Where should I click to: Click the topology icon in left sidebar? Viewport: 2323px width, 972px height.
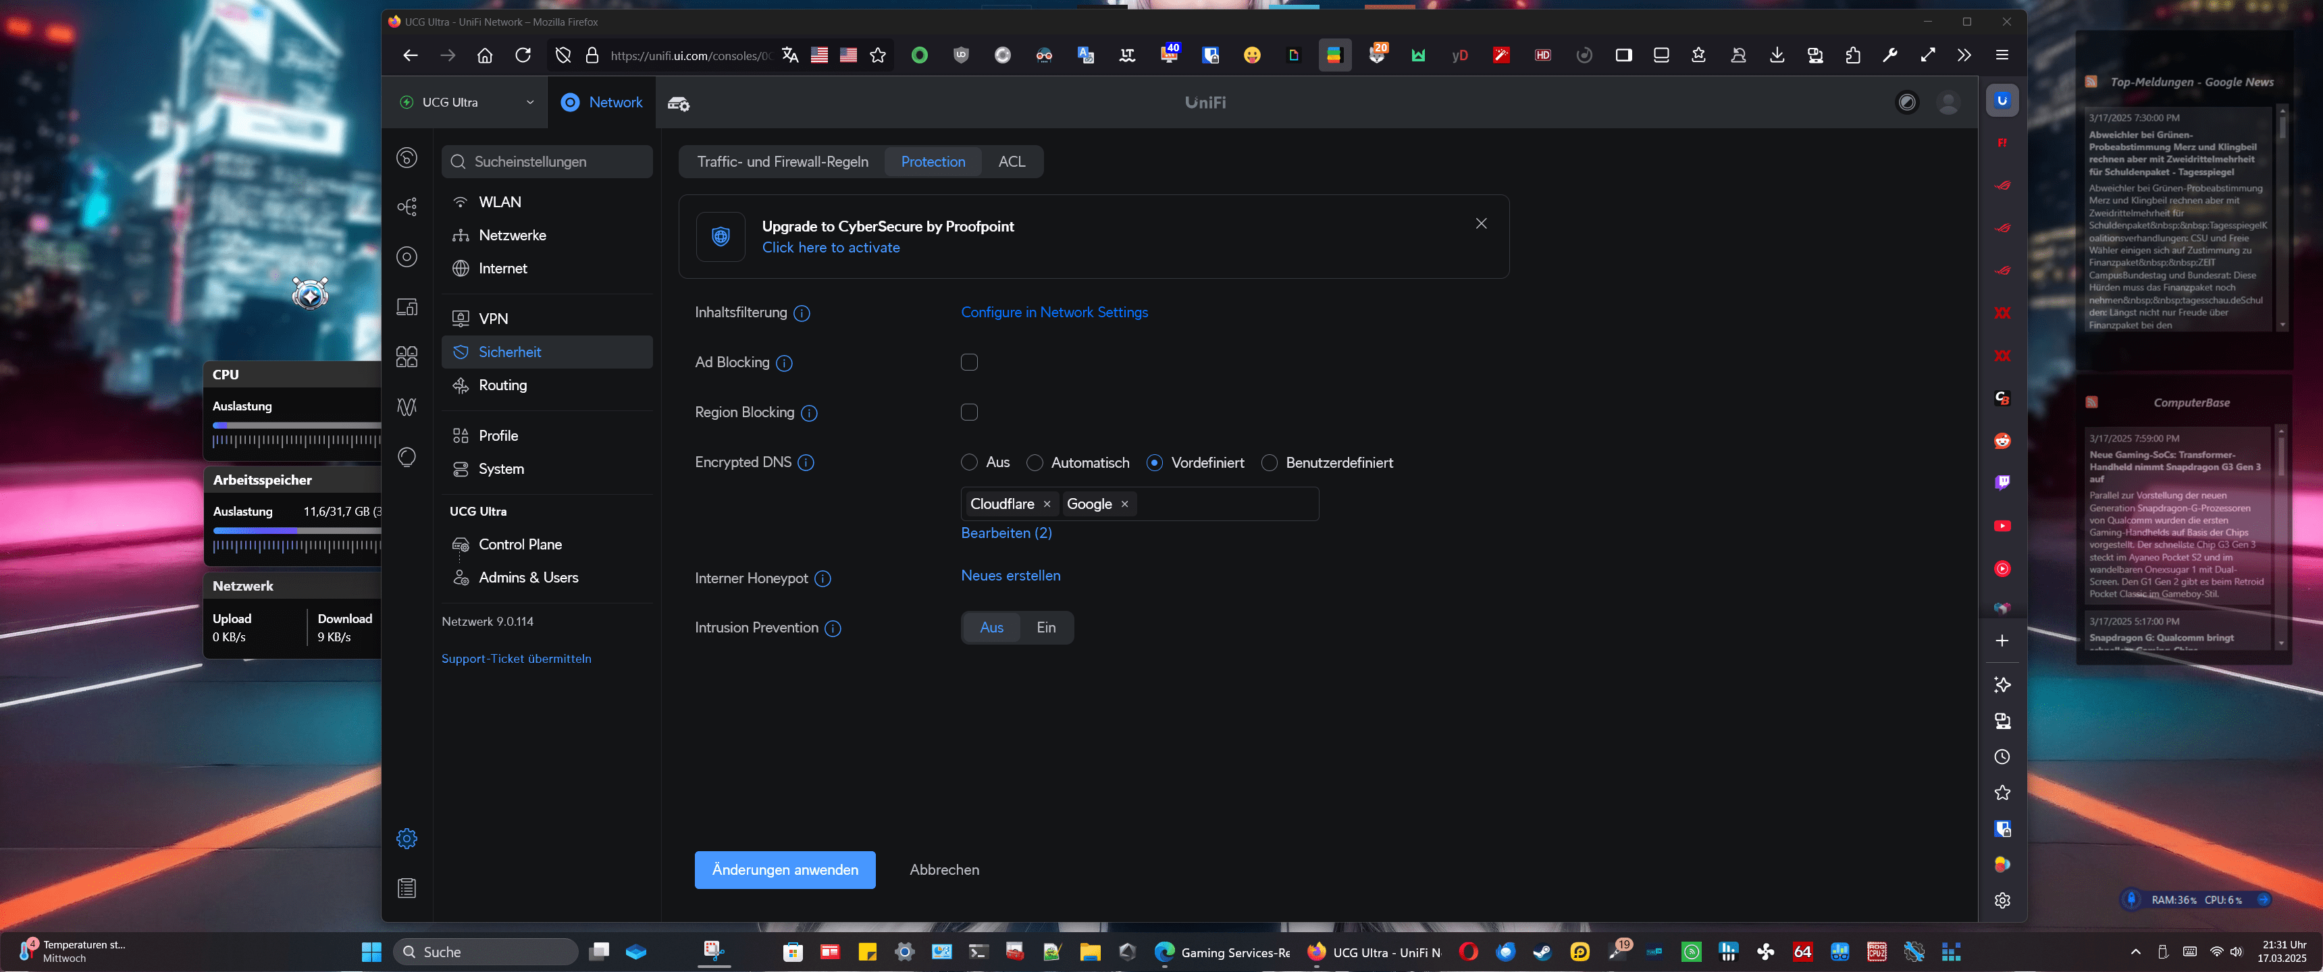coord(407,207)
